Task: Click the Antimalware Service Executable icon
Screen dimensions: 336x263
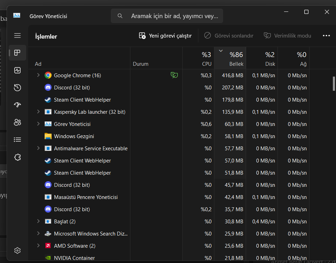Action: click(48, 149)
